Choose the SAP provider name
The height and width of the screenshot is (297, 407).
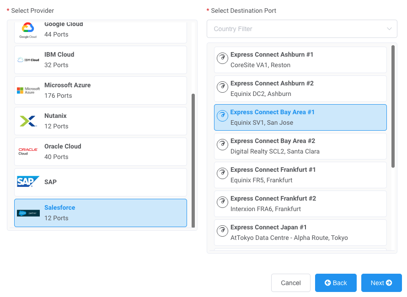(x=50, y=182)
